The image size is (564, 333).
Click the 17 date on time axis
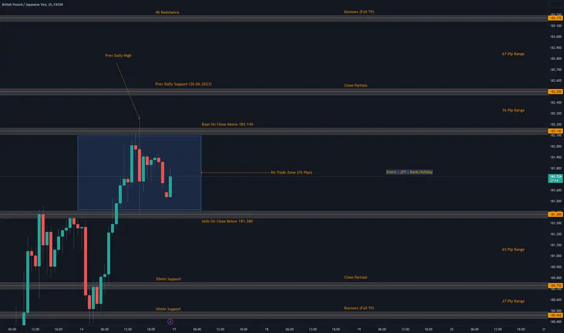click(174, 329)
